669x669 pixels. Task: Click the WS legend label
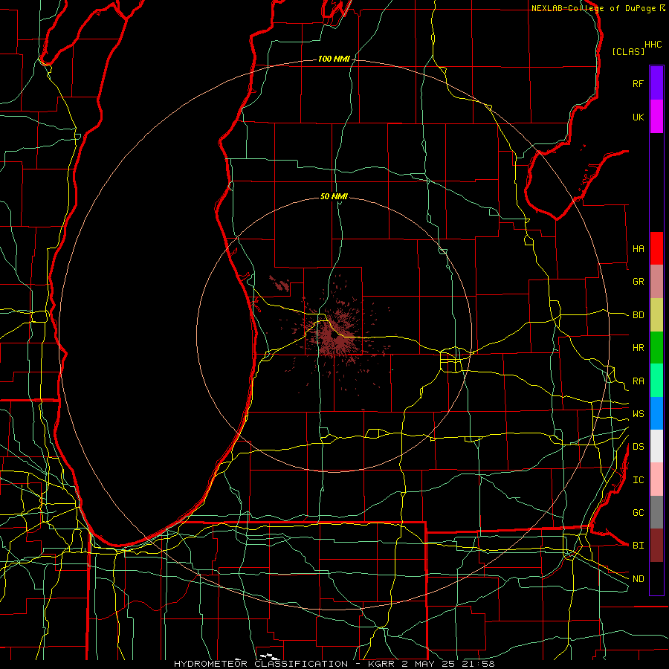pos(638,414)
